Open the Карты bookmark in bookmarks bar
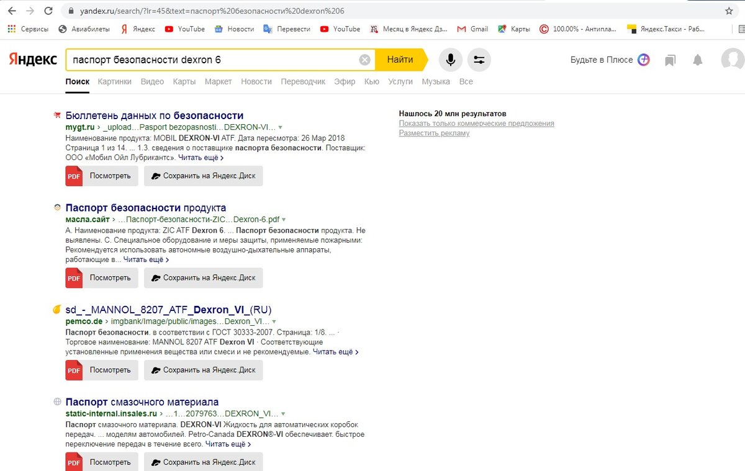This screenshot has height=471, width=745. [x=513, y=29]
